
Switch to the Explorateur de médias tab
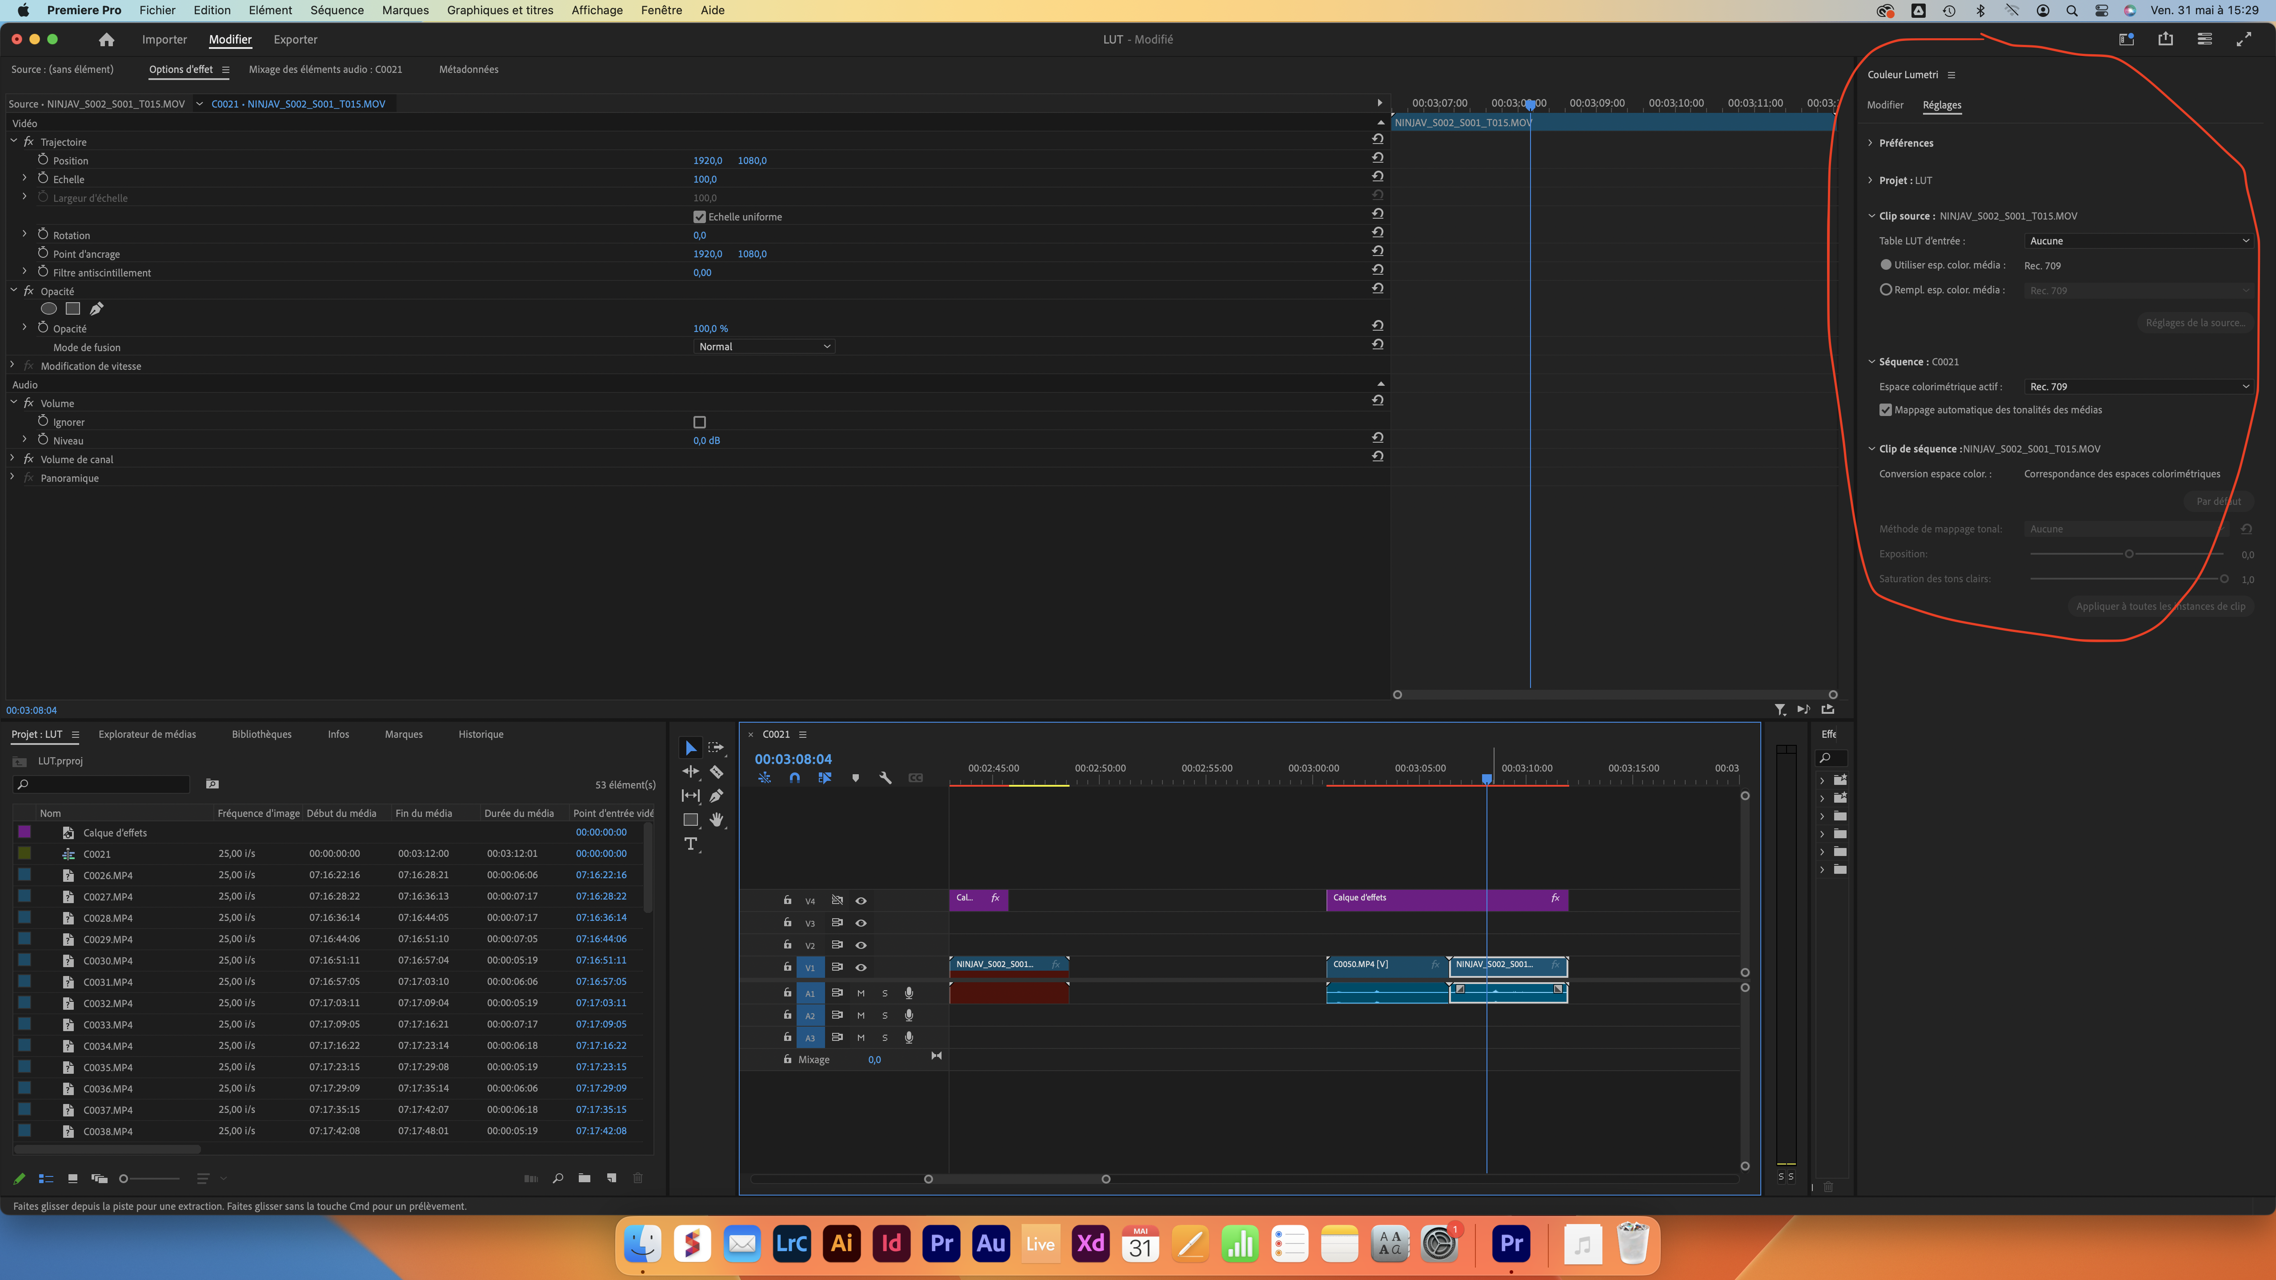pyautogui.click(x=148, y=734)
